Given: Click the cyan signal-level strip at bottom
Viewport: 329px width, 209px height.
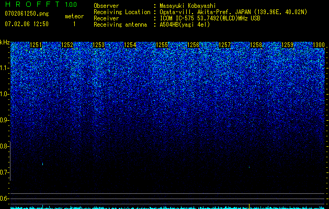Looking at the screenshot, I should click(x=167, y=207).
